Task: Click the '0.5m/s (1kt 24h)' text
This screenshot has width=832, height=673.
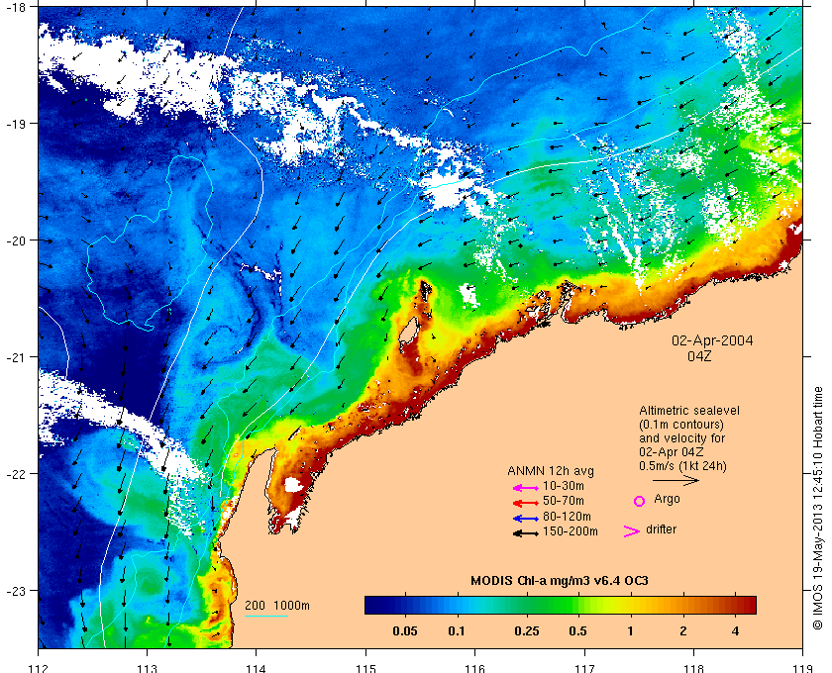Action: (682, 466)
